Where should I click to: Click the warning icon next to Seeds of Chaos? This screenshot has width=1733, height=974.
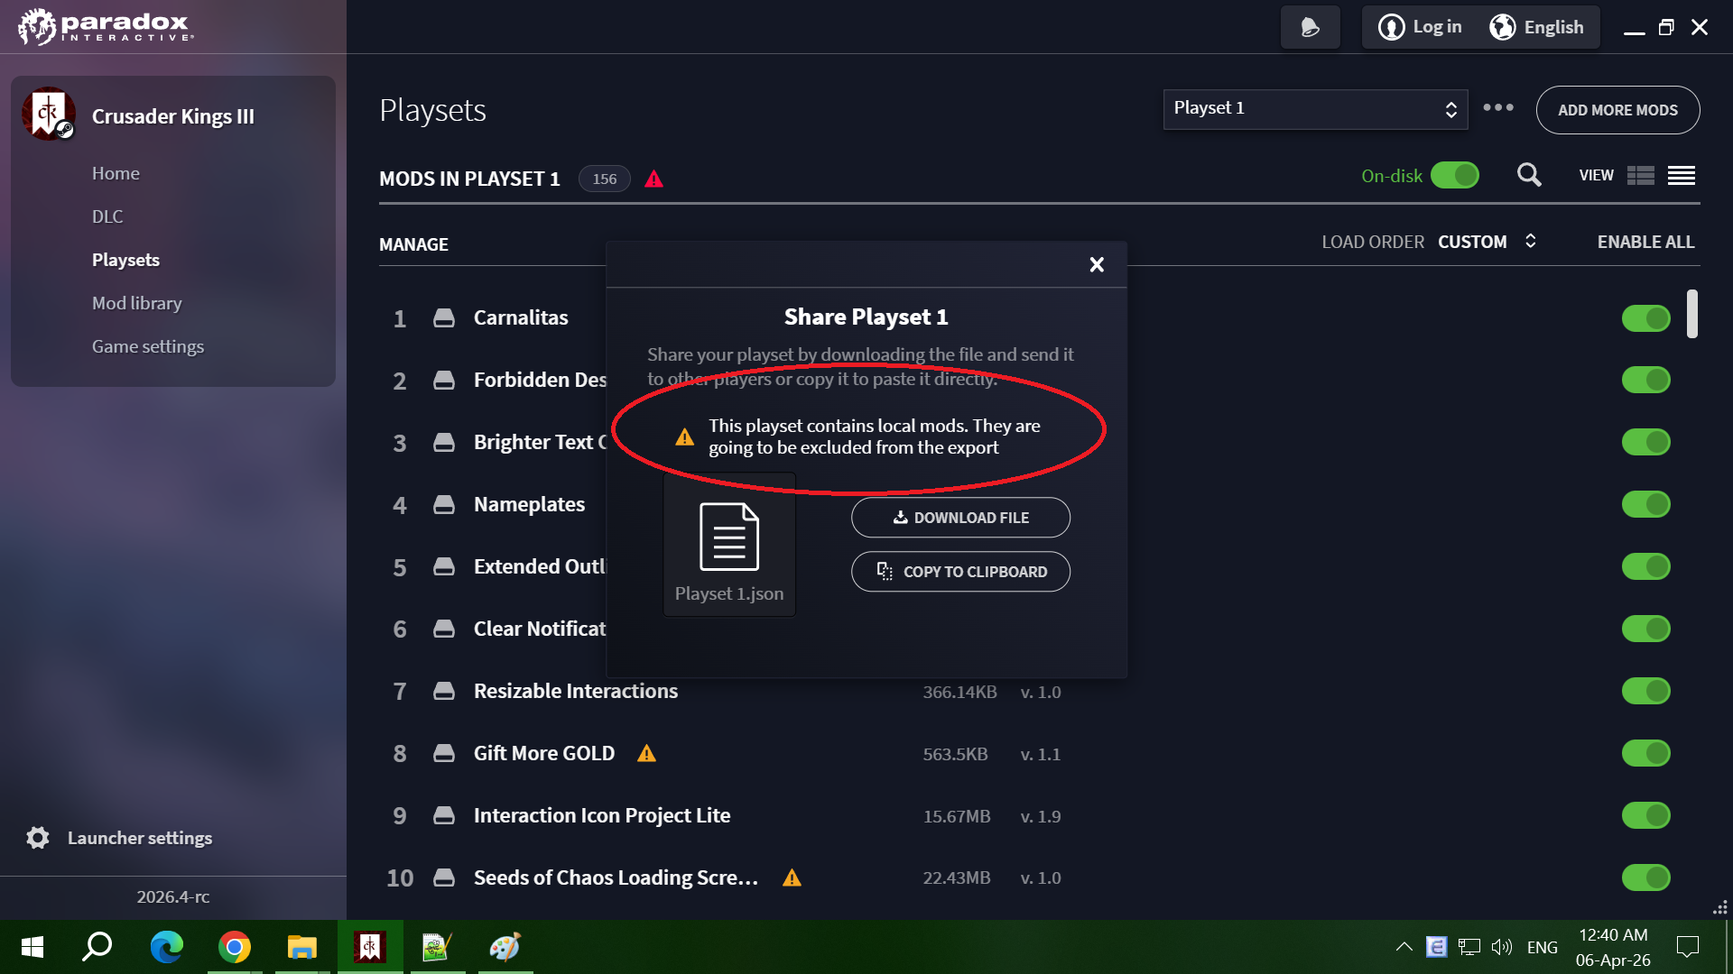click(x=792, y=878)
